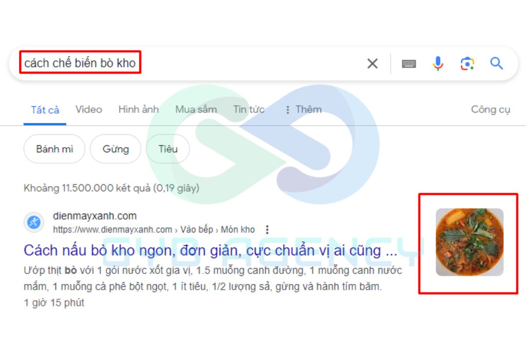Expand the Thêm menu
The height and width of the screenshot is (351, 527).
pyautogui.click(x=303, y=109)
